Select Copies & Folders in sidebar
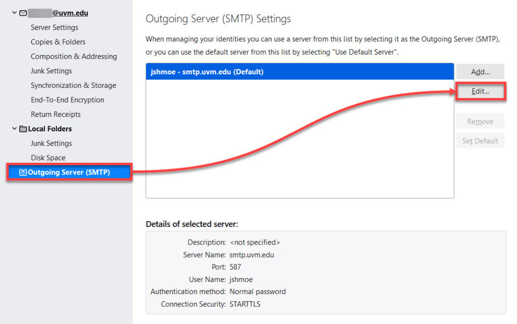517x324 pixels. tap(58, 42)
